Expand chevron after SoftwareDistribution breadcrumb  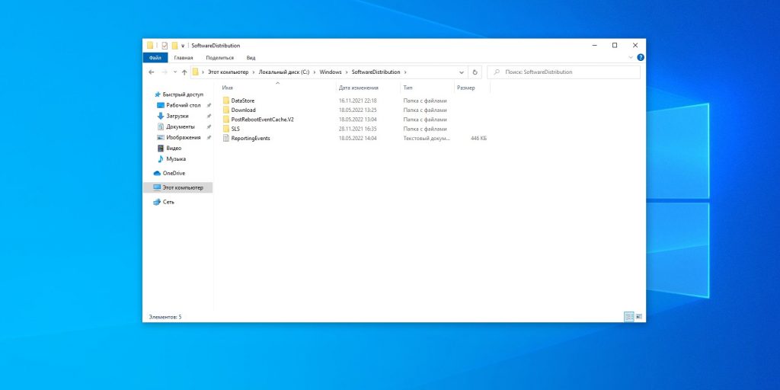(405, 72)
